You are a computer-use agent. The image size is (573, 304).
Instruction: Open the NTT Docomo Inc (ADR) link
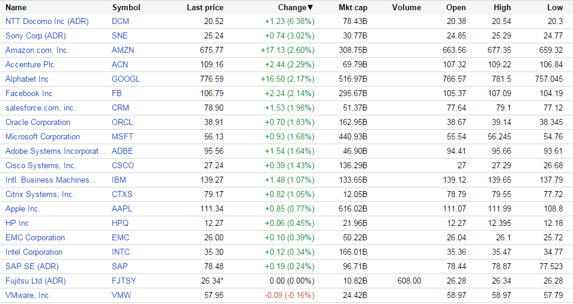(x=47, y=22)
